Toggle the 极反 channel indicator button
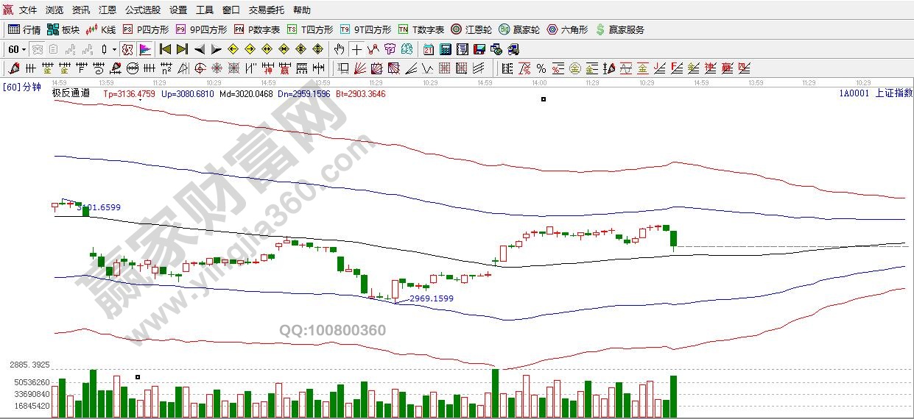The width and height of the screenshot is (914, 419). [x=127, y=49]
